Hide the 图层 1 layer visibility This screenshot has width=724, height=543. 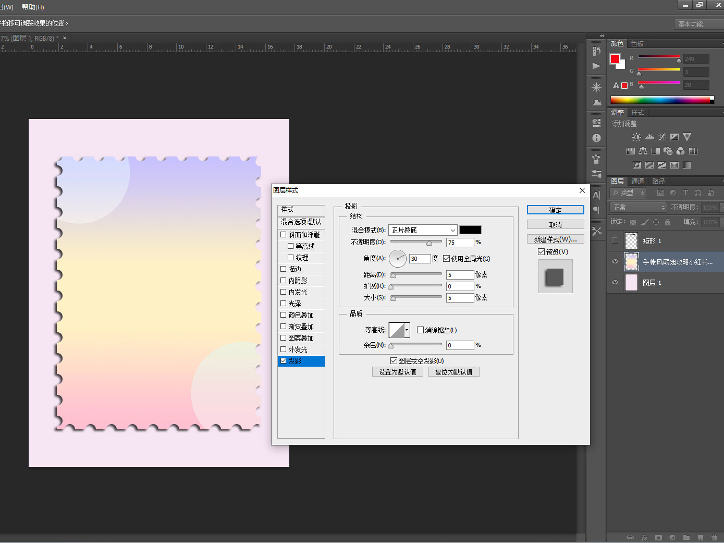tap(615, 282)
